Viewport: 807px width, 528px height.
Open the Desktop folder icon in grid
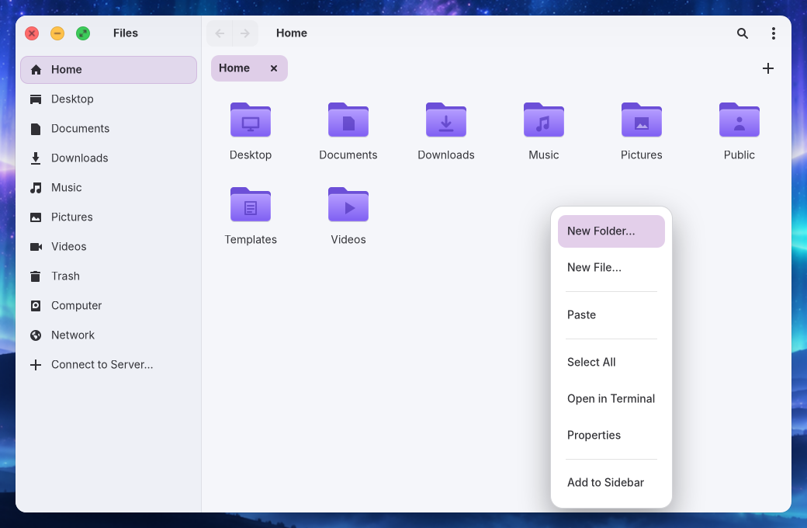[x=251, y=120]
